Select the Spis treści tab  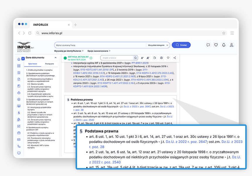(x=33, y=64)
